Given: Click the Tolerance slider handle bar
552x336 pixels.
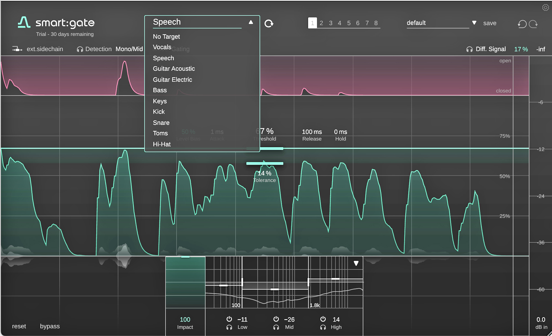Looking at the screenshot, I should 265,163.
